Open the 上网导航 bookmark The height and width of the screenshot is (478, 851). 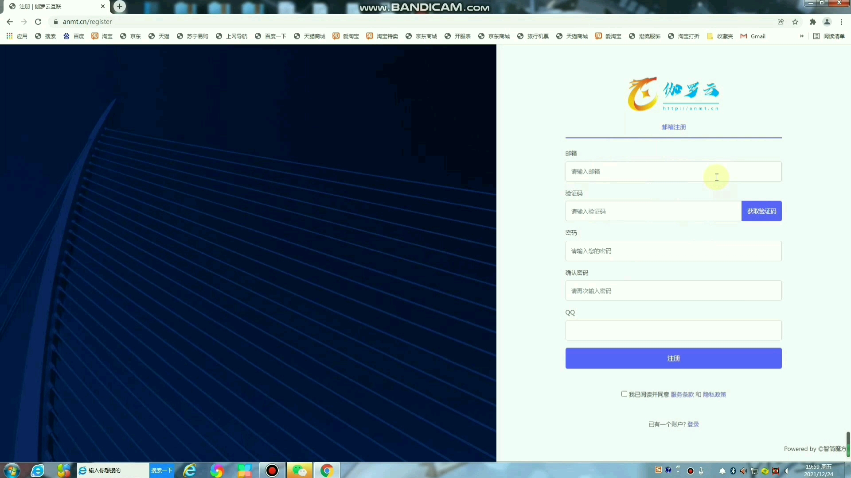[x=231, y=36]
